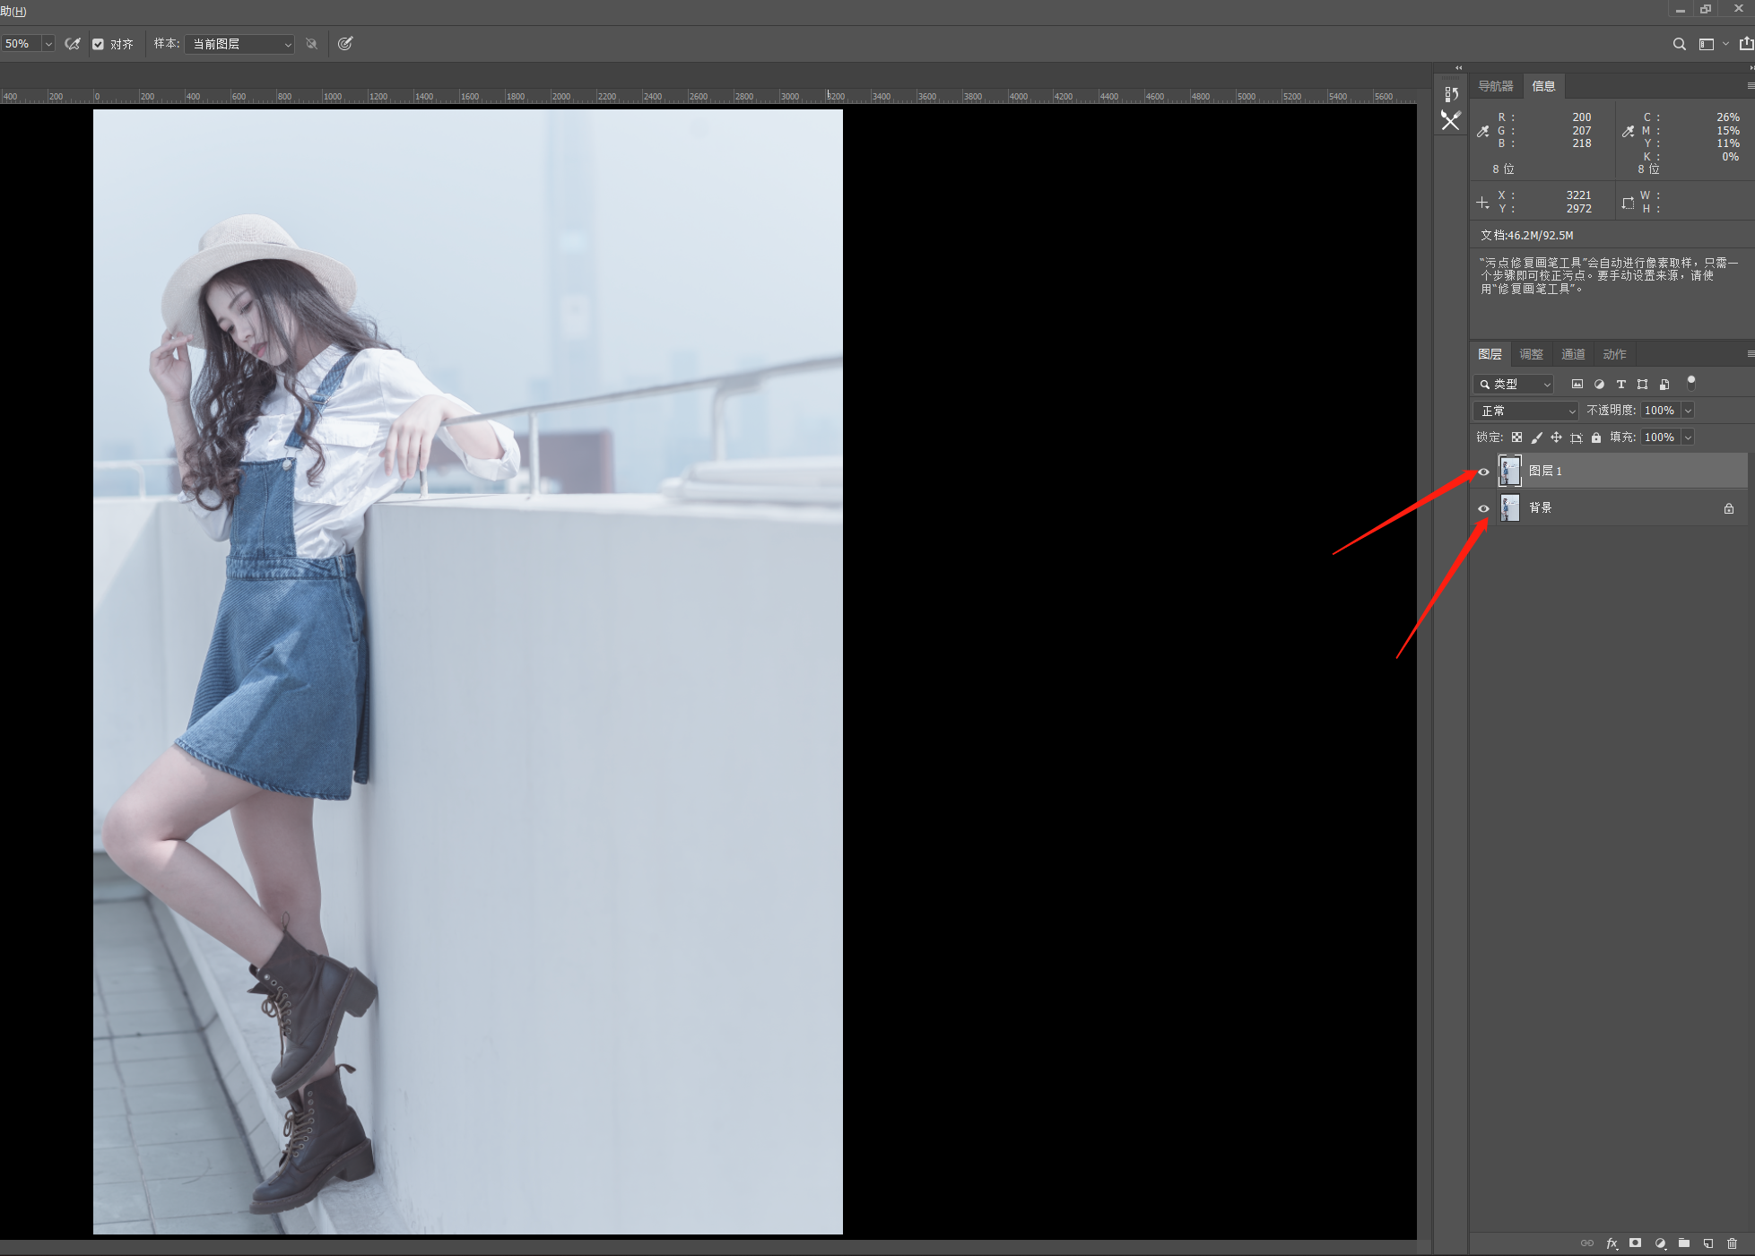Image resolution: width=1755 pixels, height=1256 pixels.
Task: Open the 正常 blend mode dropdown
Action: coord(1525,411)
